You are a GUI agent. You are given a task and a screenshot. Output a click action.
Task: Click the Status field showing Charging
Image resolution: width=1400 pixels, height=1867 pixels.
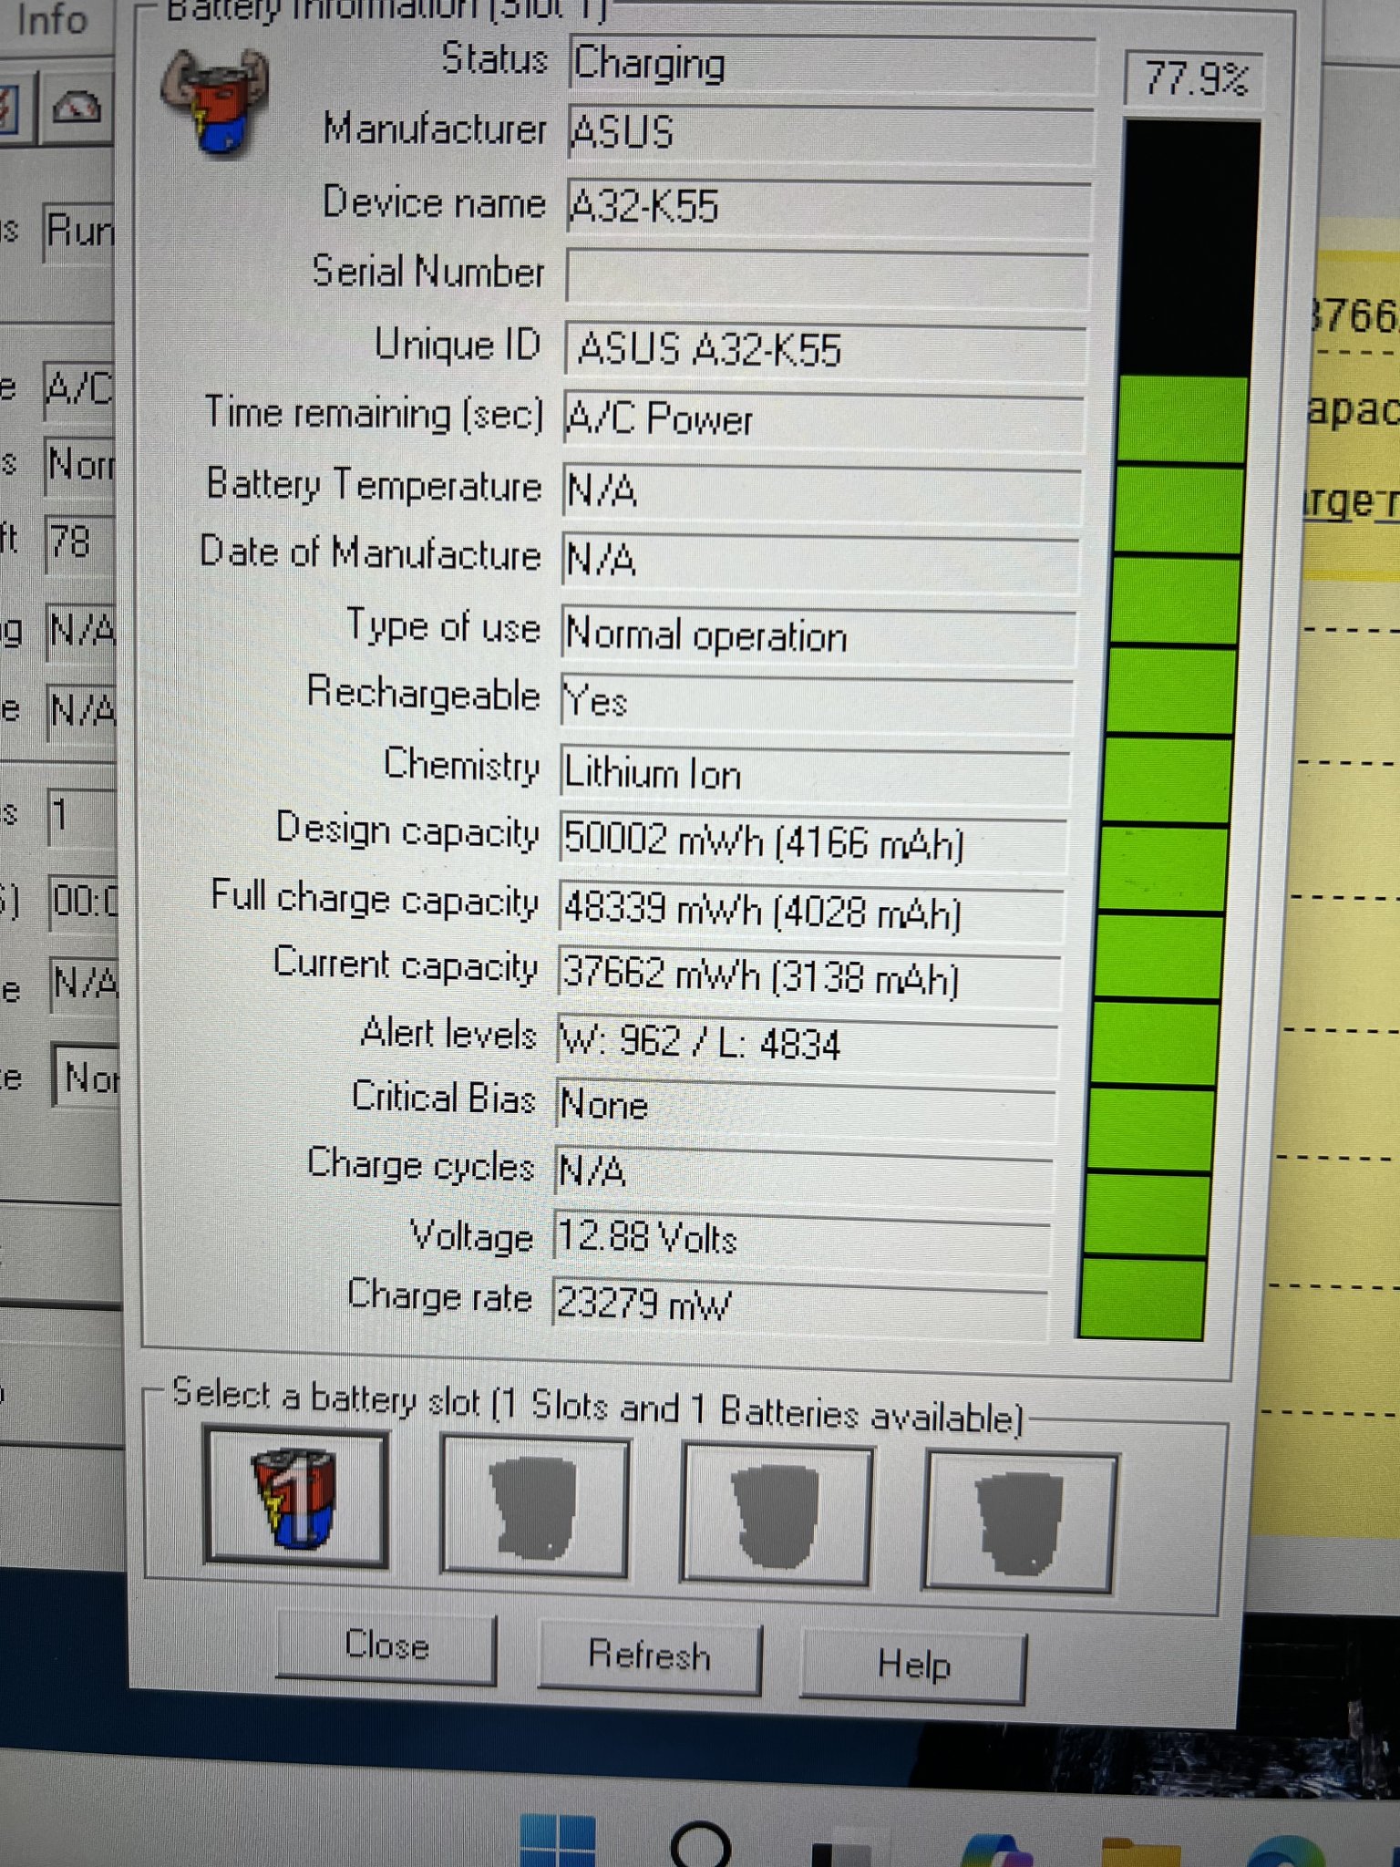[830, 65]
